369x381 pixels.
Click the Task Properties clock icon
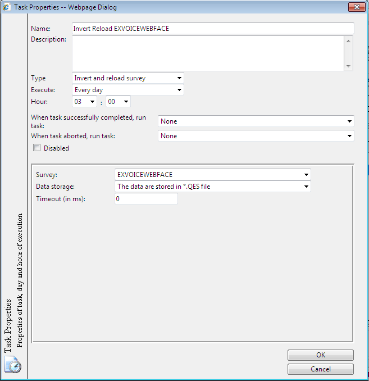pyautogui.click(x=13, y=366)
